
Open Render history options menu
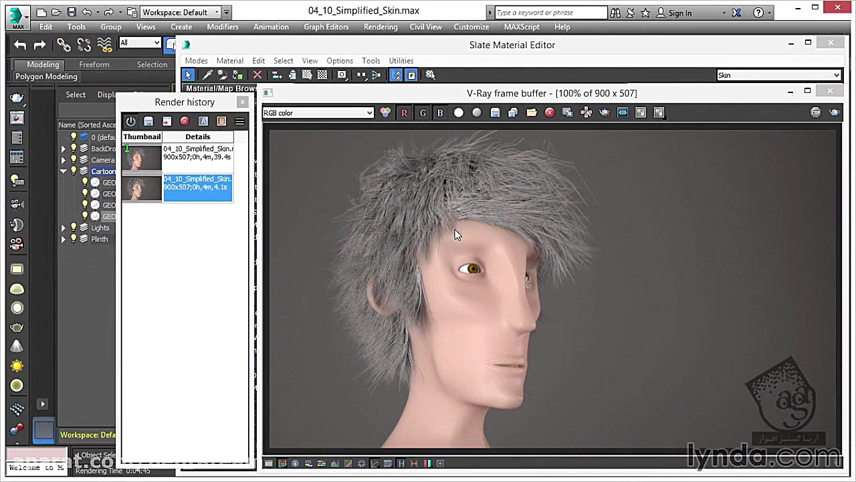(239, 121)
